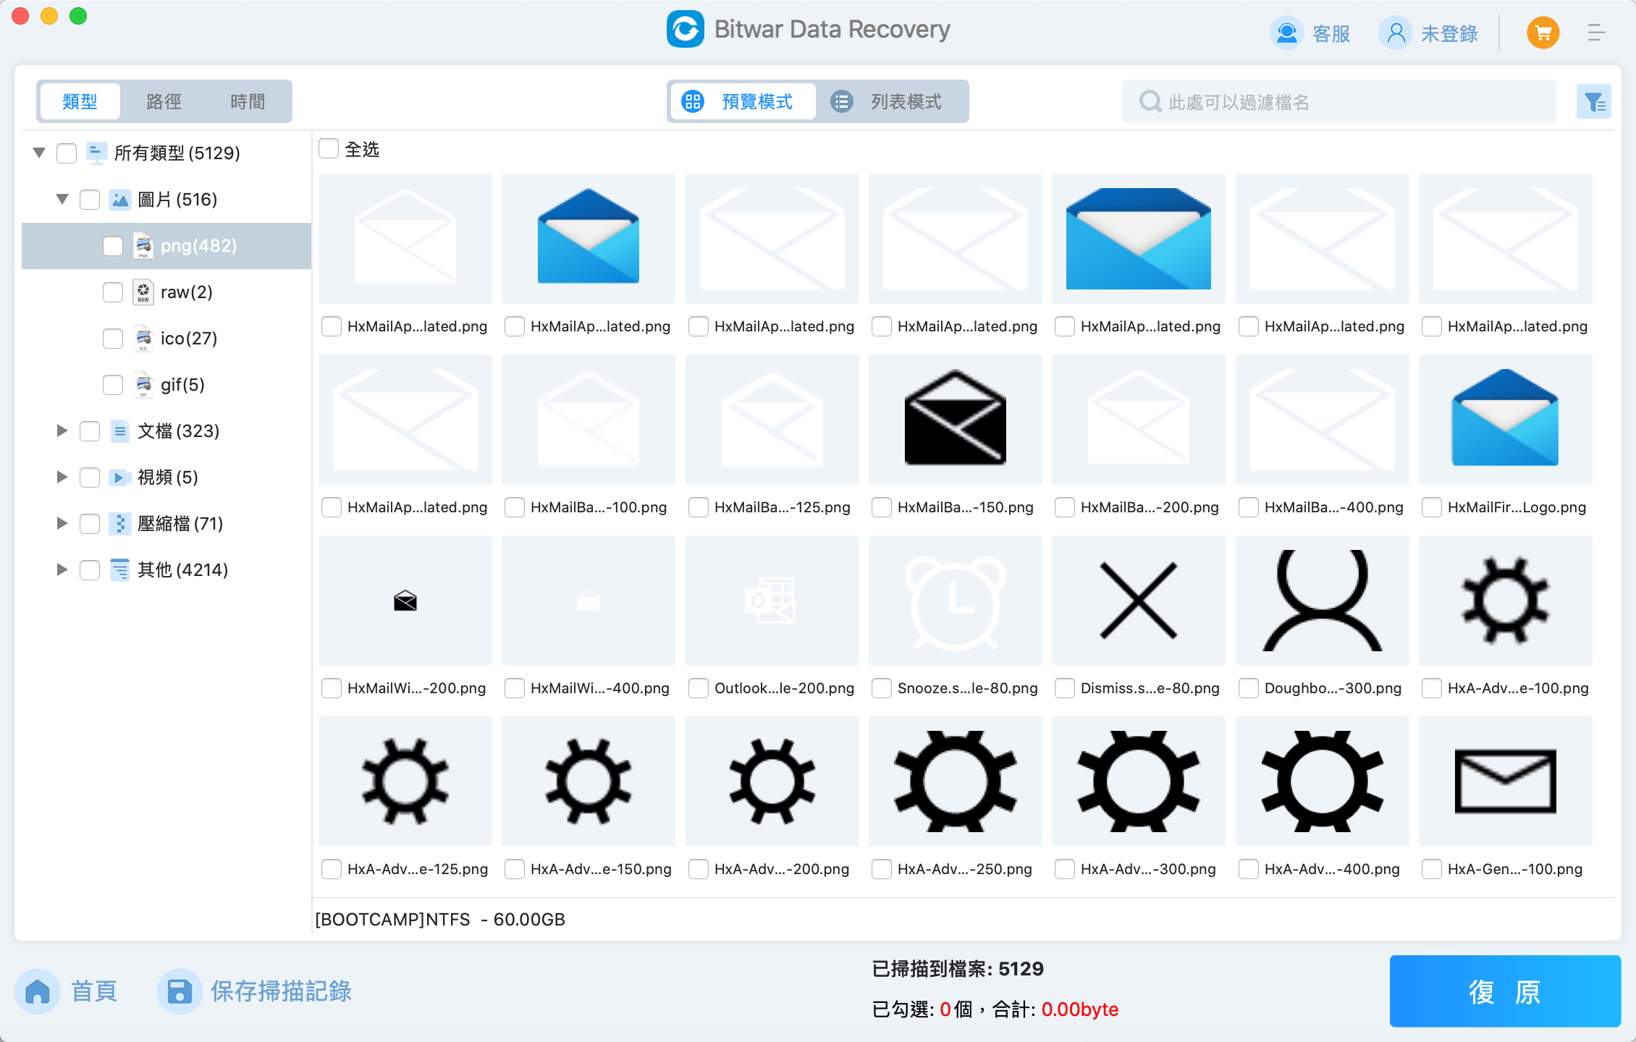Select the HxMailWi...-200.png small envelope thumbnail
1636x1042 pixels.
(x=405, y=601)
